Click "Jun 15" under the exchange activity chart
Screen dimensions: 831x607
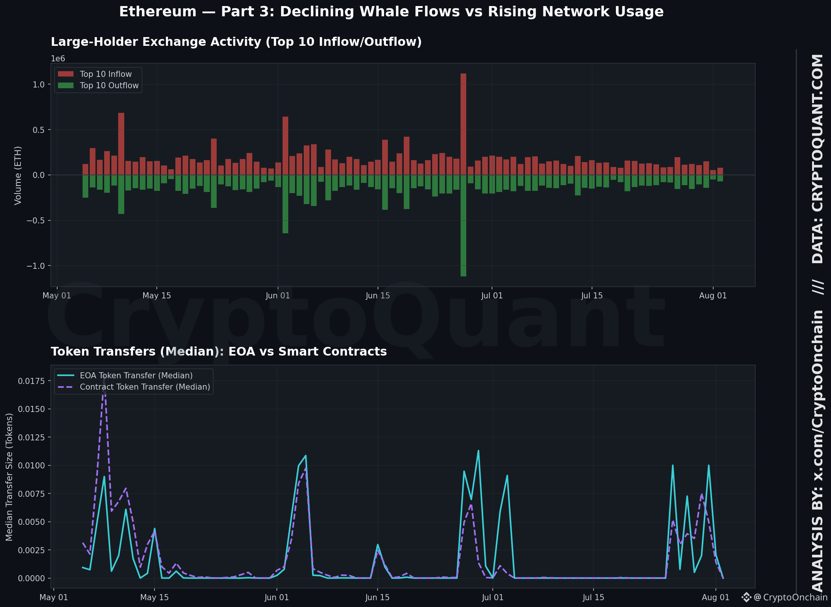pos(378,296)
